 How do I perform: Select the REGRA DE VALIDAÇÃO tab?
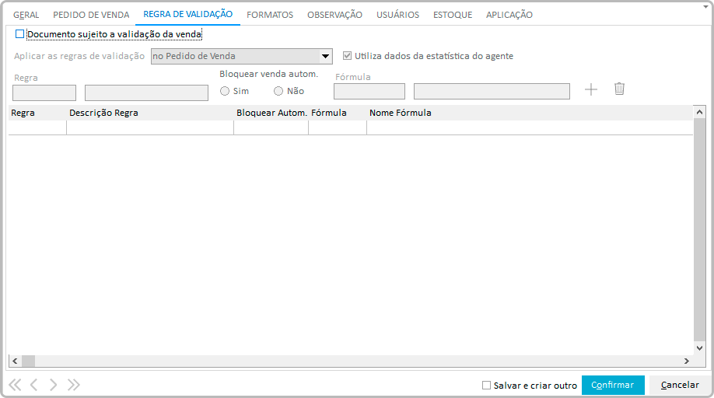187,15
